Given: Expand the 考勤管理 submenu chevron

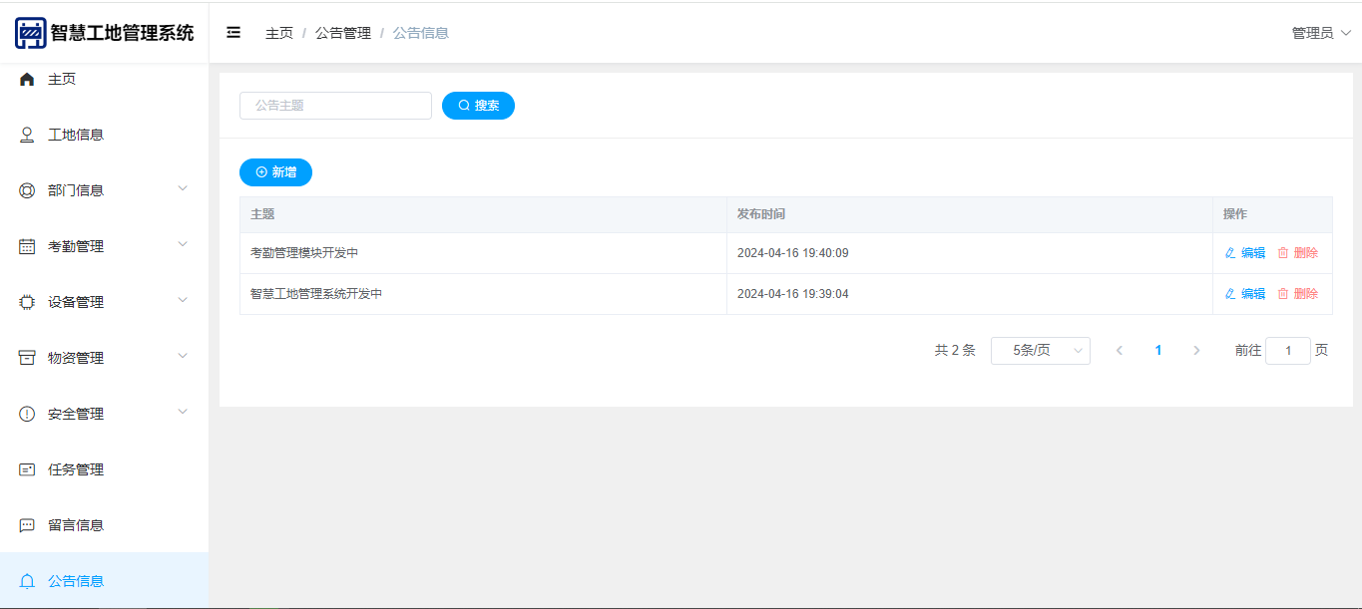Looking at the screenshot, I should [183, 244].
